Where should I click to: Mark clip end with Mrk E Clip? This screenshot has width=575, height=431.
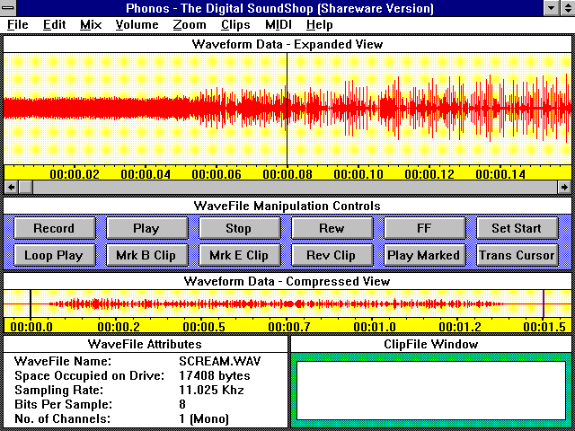tap(238, 255)
